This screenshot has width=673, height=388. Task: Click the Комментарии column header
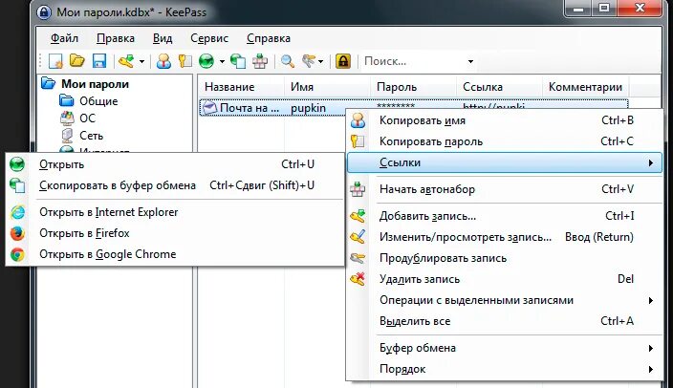(585, 87)
